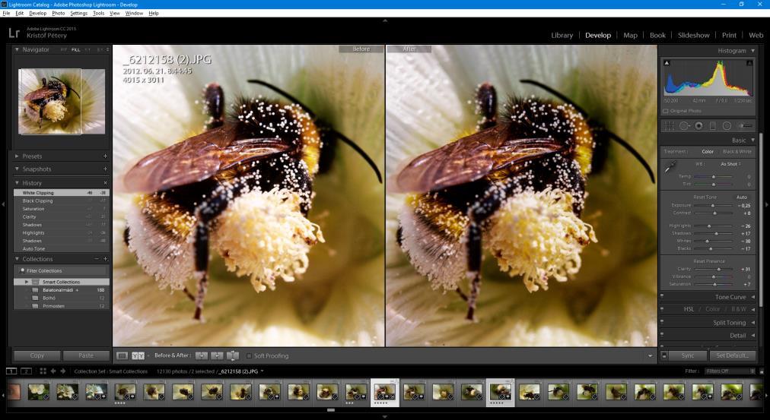The image size is (770, 420).
Task: Toggle highlight clipping indicator in histogram
Action: [x=749, y=63]
